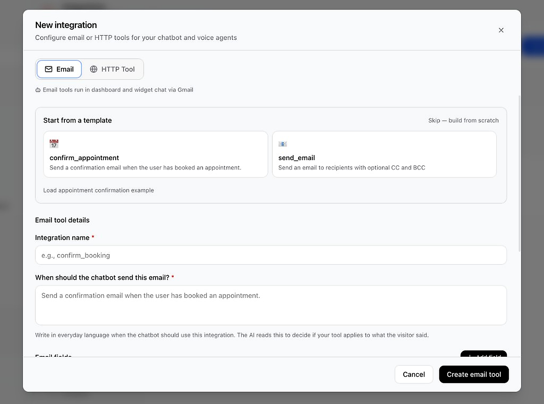Image resolution: width=544 pixels, height=404 pixels.
Task: Click the Email tool details heading
Action: pos(62,220)
